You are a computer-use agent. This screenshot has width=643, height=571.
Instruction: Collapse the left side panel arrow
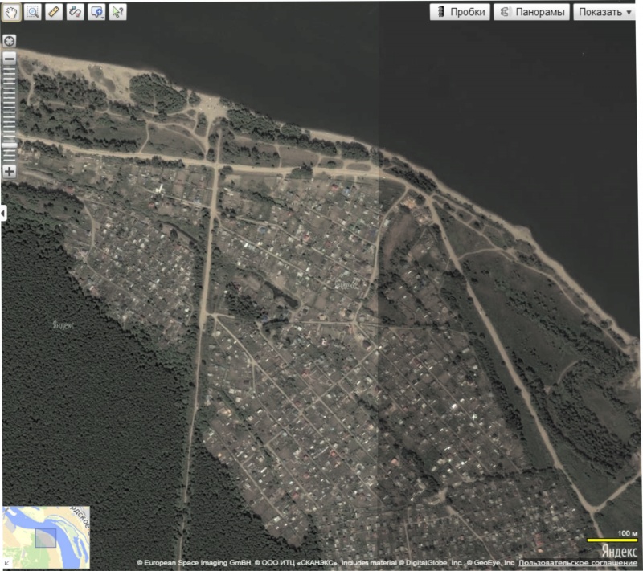point(3,213)
